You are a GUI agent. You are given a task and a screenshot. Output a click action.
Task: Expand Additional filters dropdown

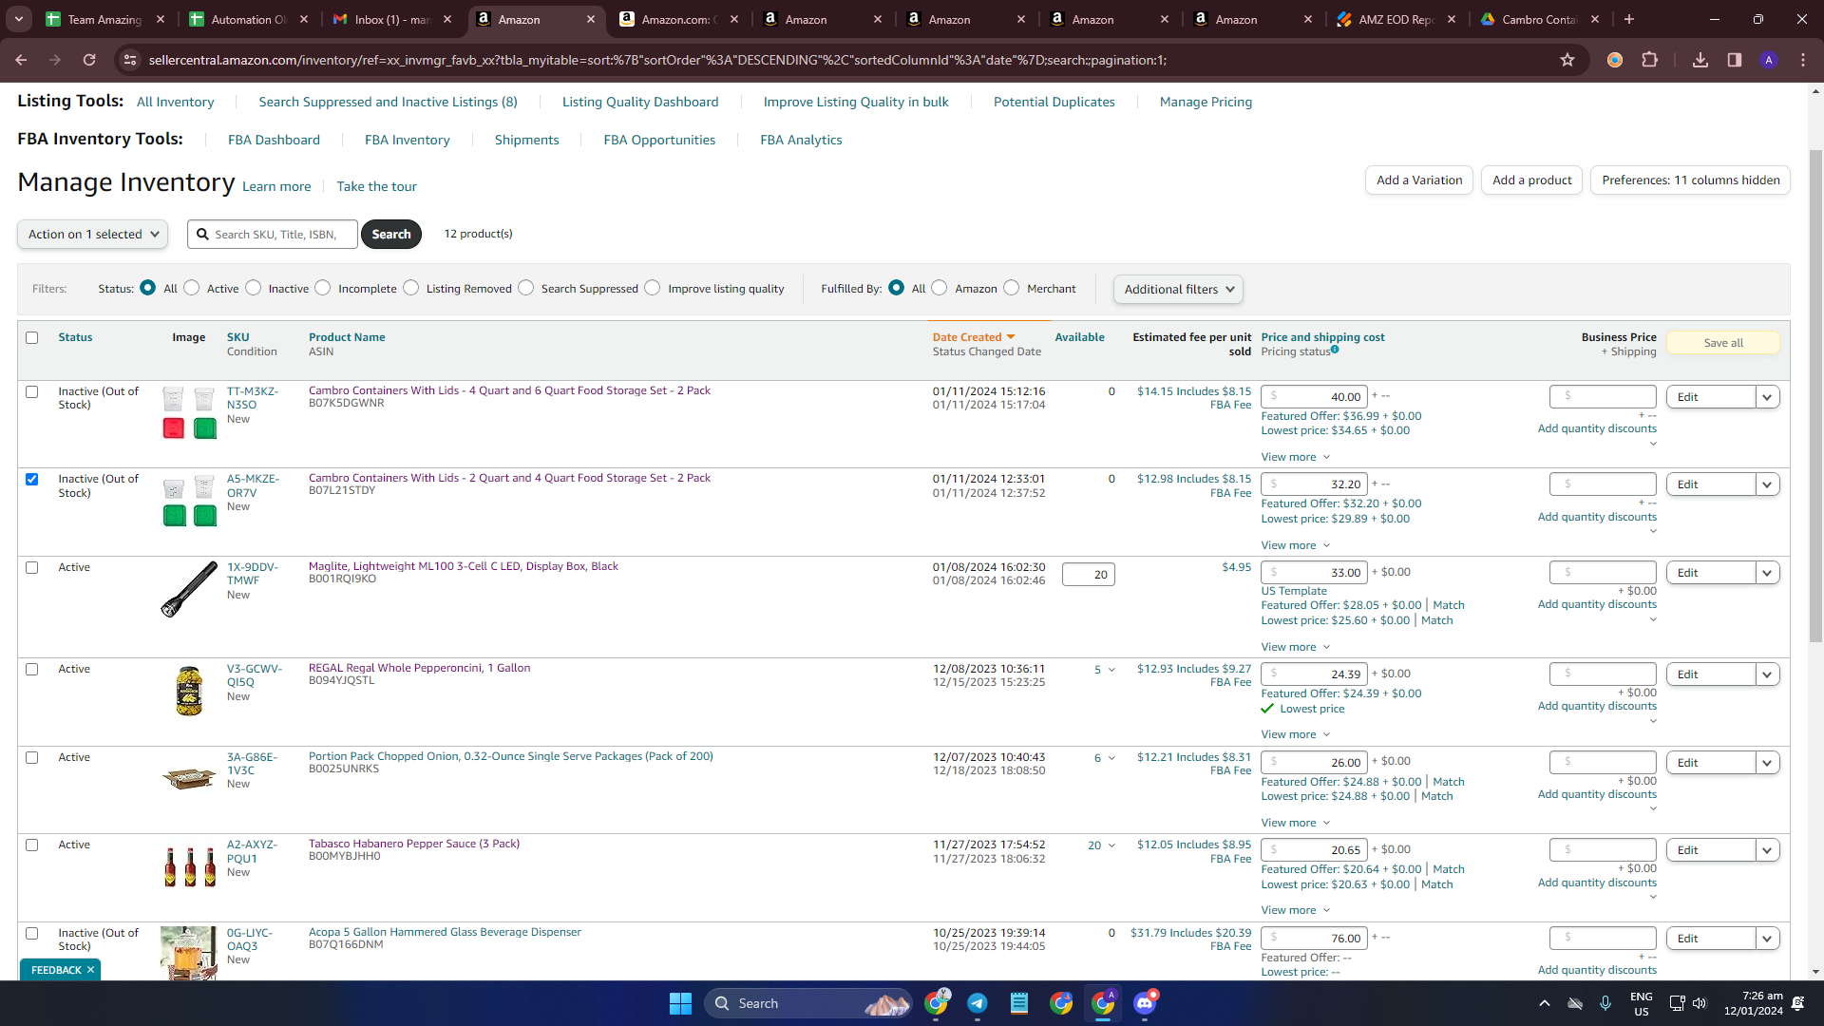(1178, 290)
